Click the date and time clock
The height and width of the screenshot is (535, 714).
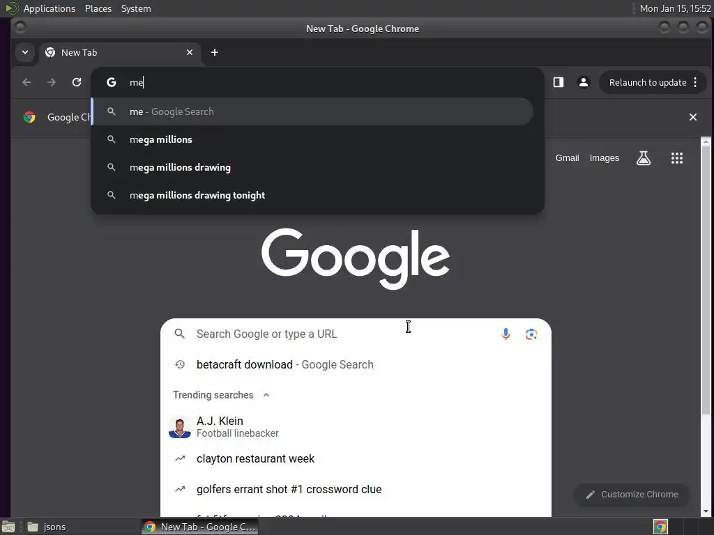click(675, 8)
